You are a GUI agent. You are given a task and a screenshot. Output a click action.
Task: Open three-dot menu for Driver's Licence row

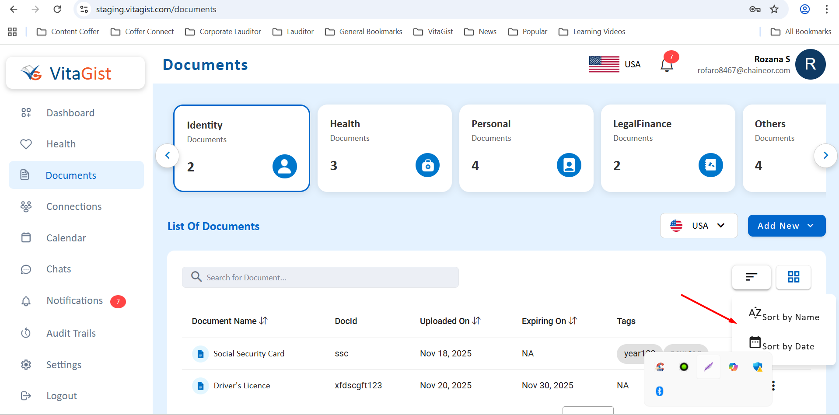point(773,386)
